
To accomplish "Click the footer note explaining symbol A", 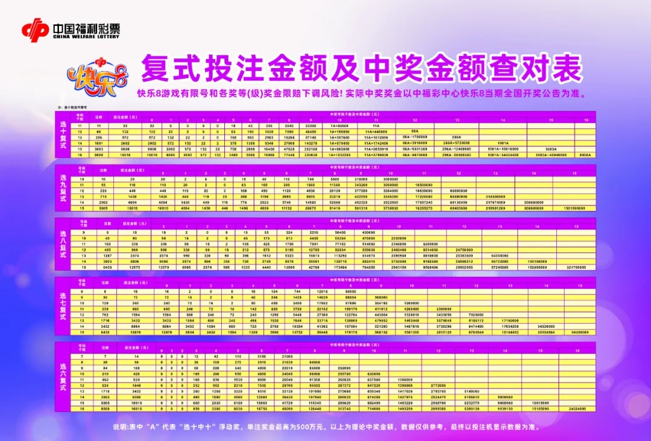I will 325,427.
